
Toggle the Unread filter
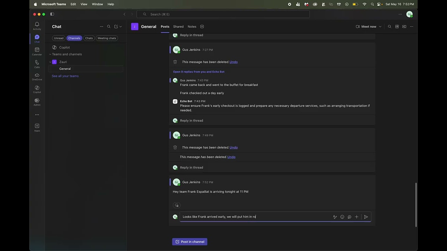point(59,38)
